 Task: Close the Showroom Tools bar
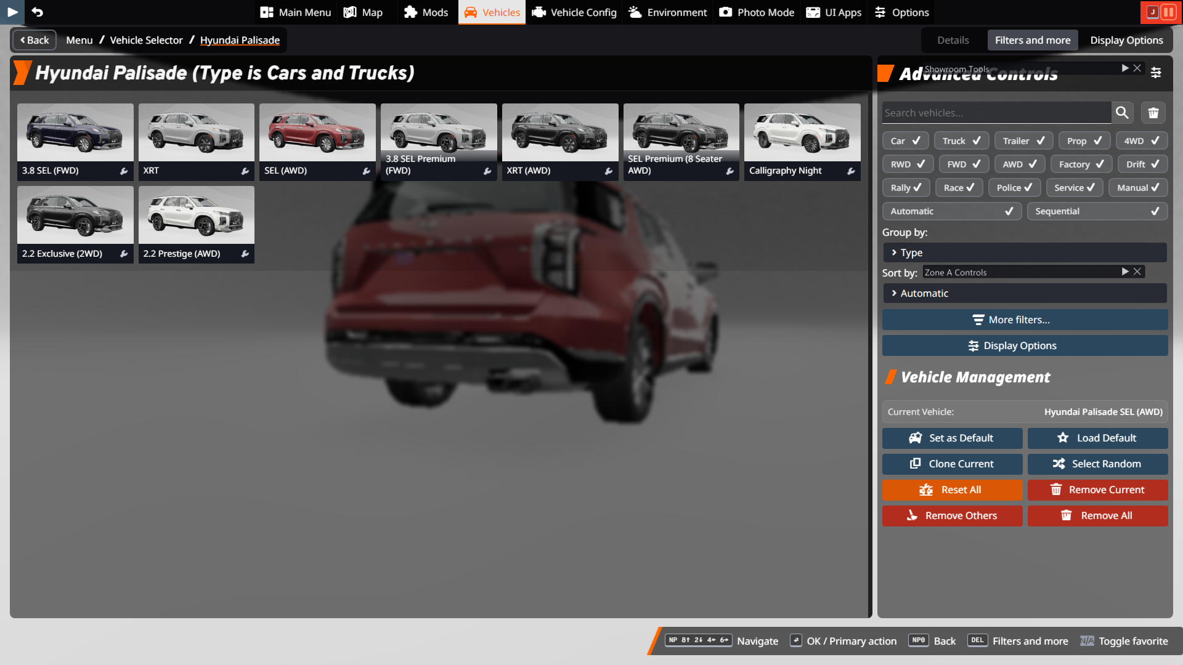pos(1137,68)
